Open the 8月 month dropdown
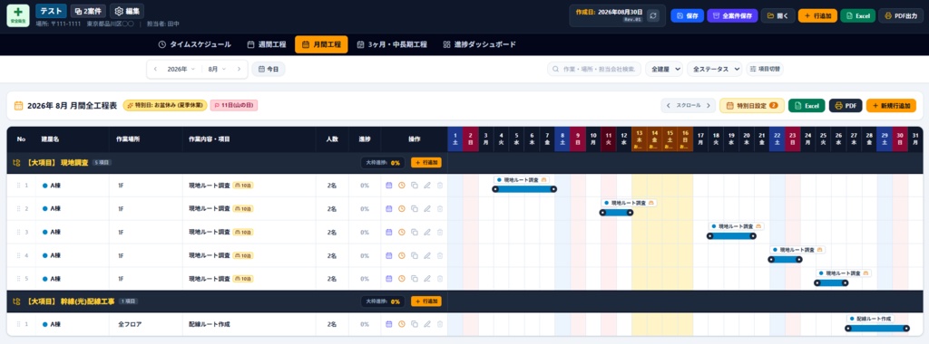 coord(217,69)
